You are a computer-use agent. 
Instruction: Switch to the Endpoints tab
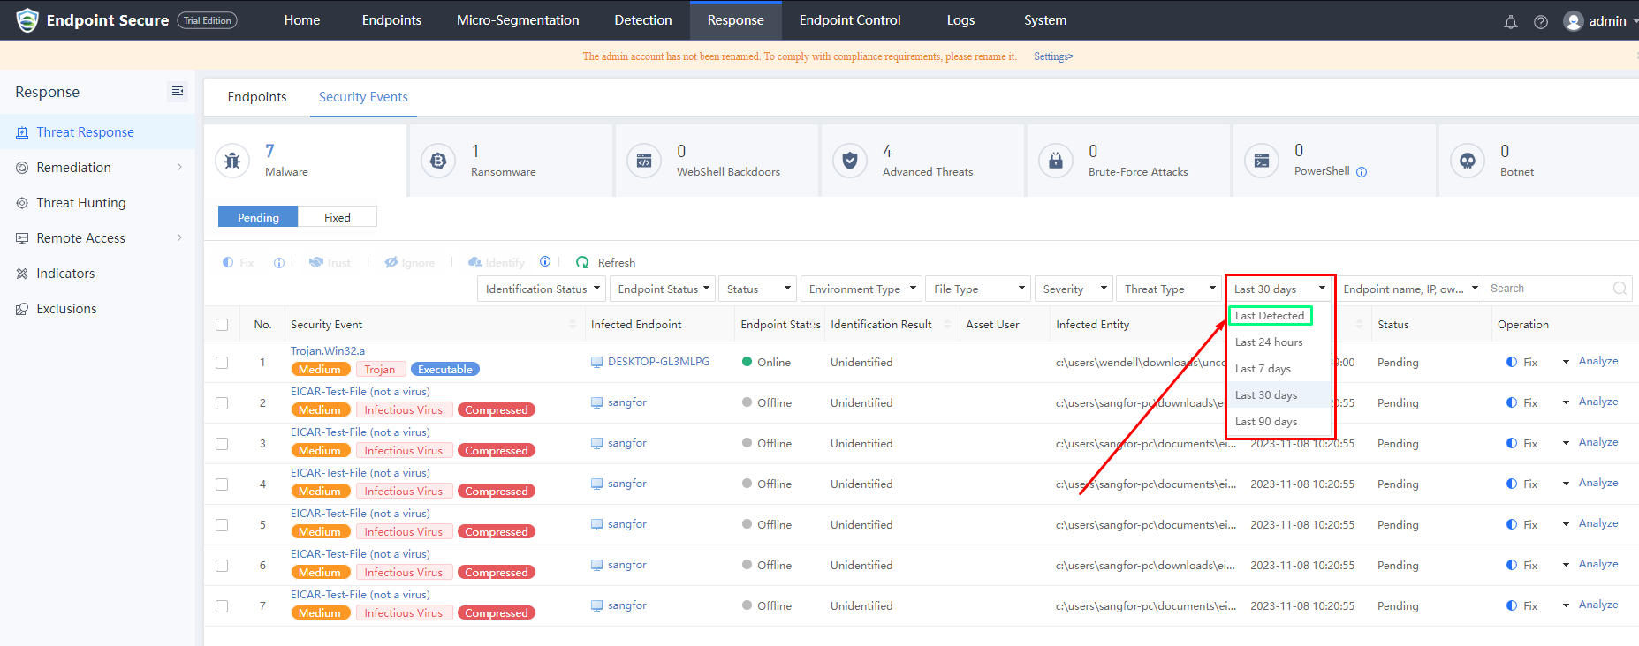[x=257, y=97]
